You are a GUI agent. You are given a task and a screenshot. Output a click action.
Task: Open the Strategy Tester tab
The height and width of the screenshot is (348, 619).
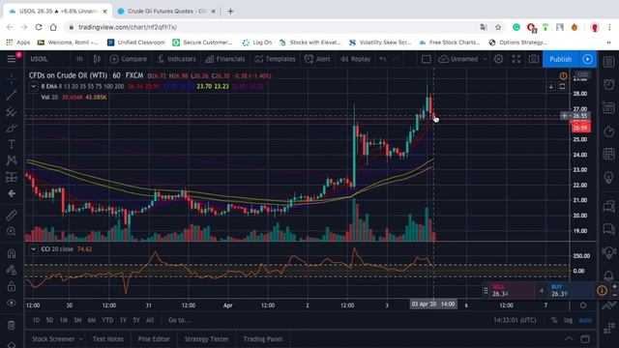[206, 339]
